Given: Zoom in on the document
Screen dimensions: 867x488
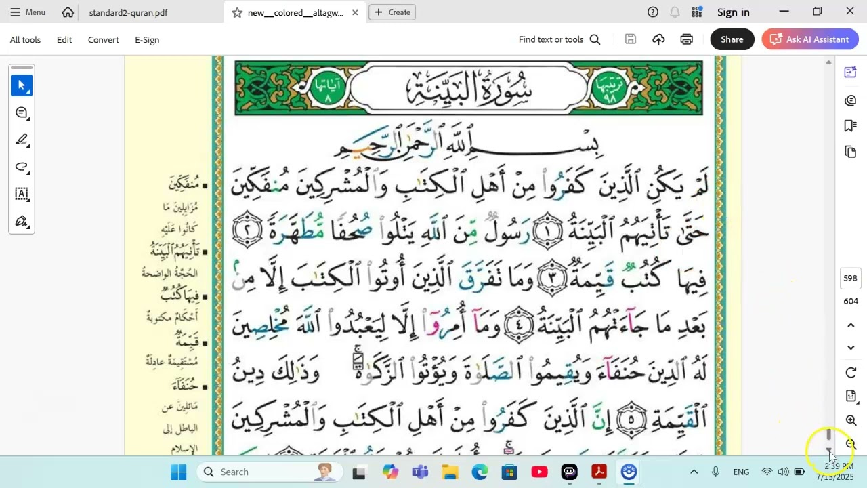Looking at the screenshot, I should (851, 420).
